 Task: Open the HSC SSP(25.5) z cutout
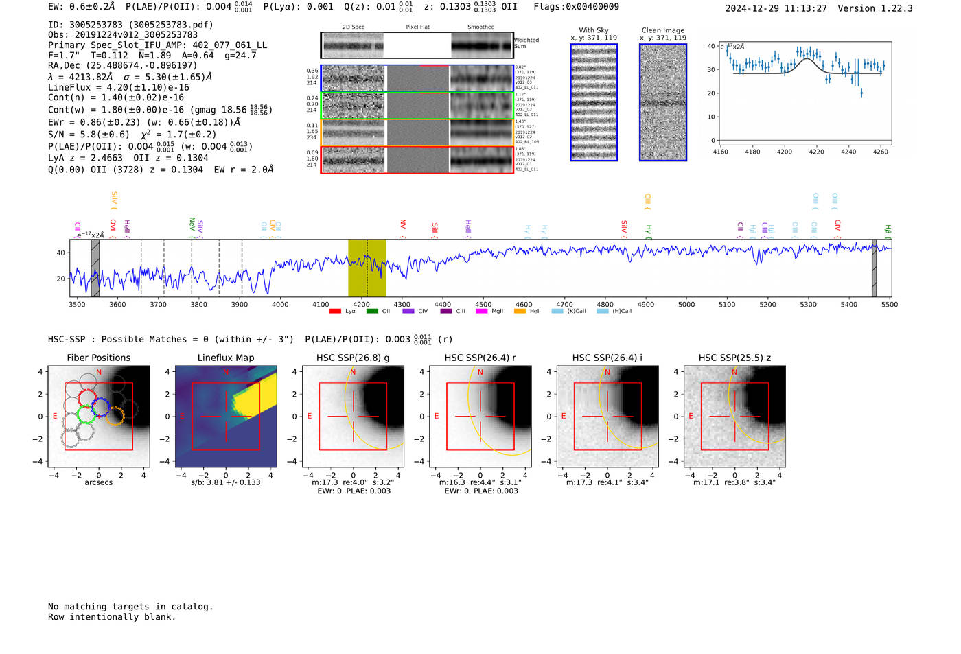pos(734,417)
